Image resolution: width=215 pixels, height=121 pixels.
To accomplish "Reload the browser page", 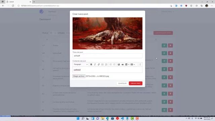I will point(13,6).
